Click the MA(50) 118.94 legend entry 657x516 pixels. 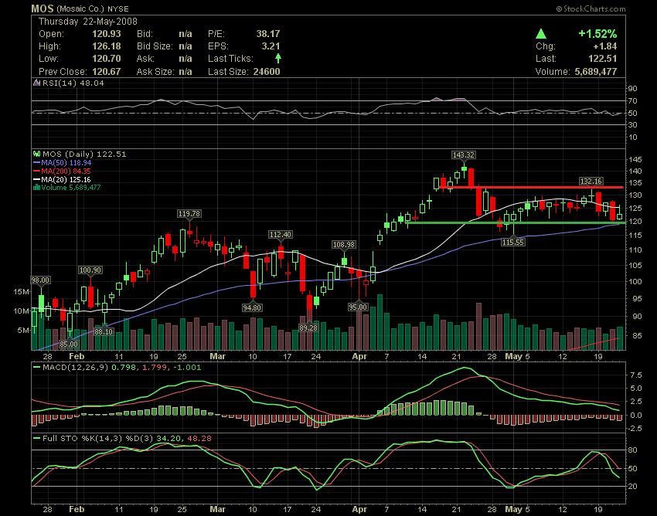[x=66, y=162]
